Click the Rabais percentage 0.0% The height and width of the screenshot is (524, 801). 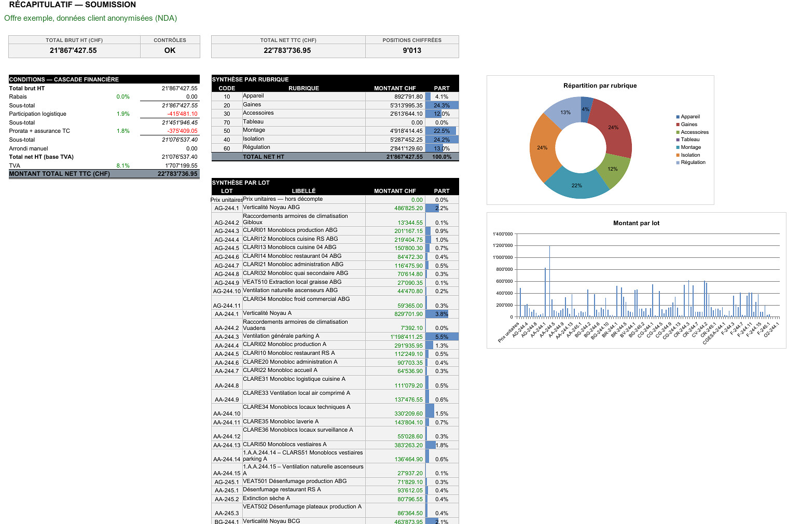click(x=123, y=96)
